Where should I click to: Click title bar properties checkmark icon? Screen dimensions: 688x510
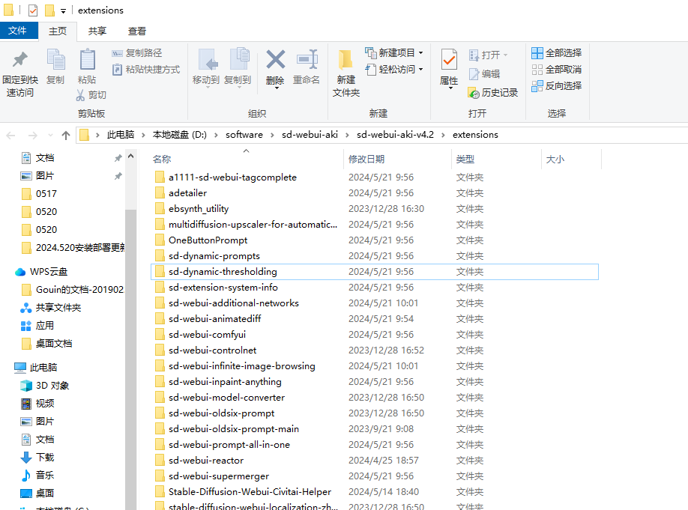[x=33, y=10]
